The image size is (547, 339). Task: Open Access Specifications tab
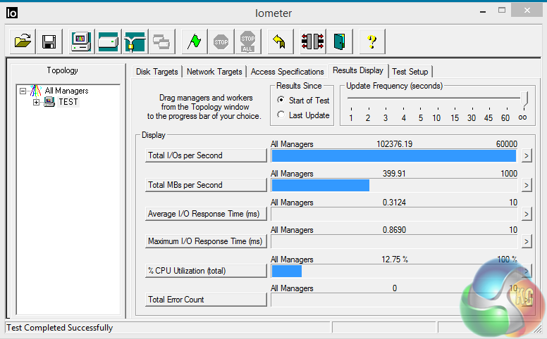coord(287,72)
